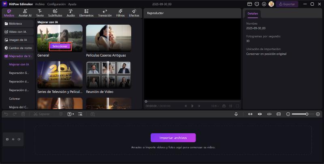Click the zoom in plus icon
Image resolution: width=324 pixels, height=164 pixels.
point(318,114)
